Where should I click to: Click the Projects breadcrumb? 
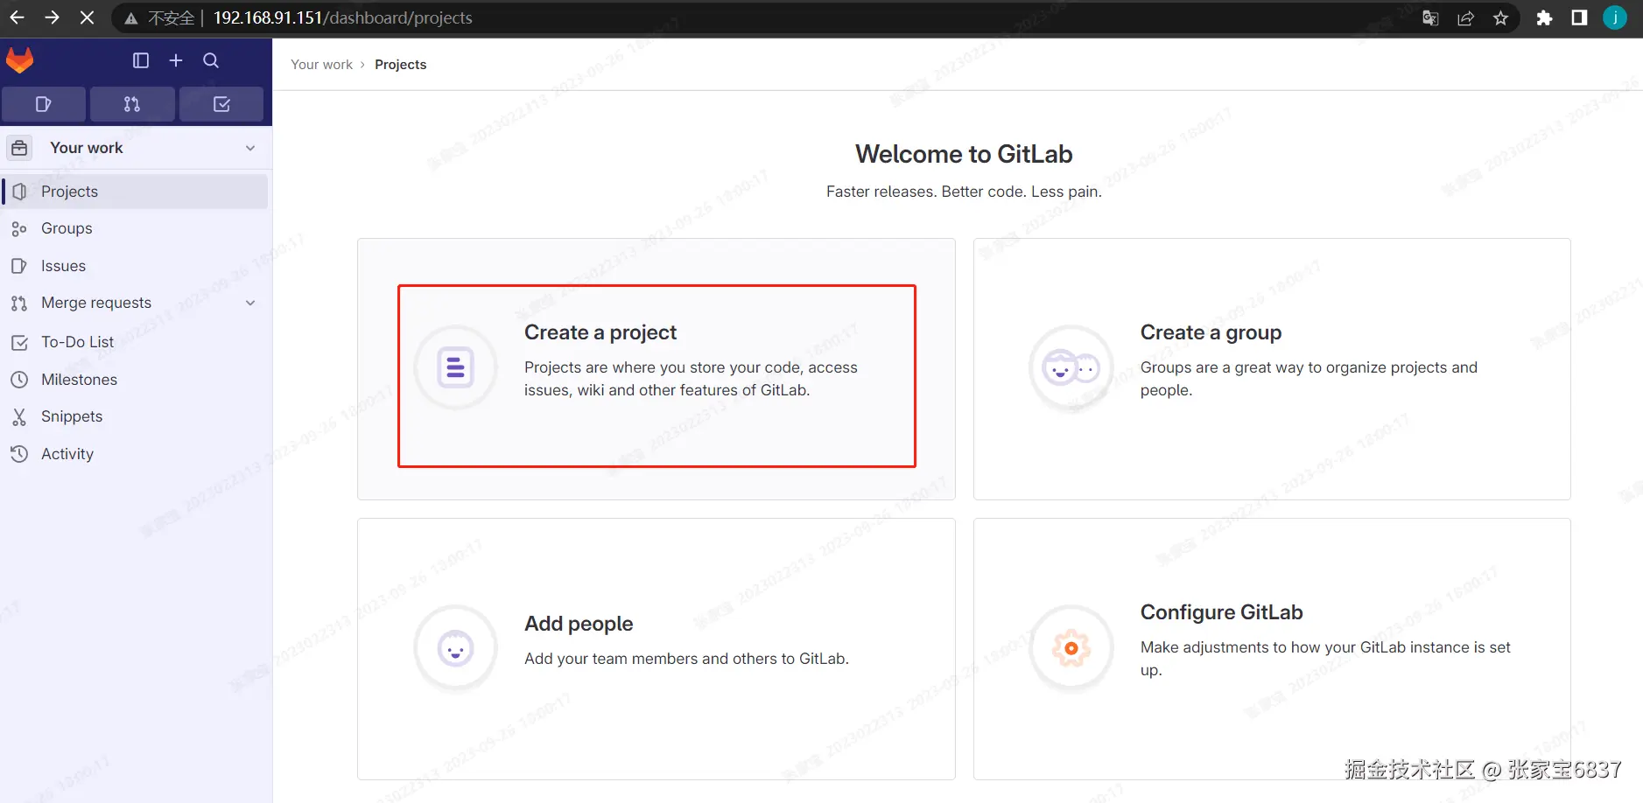point(400,65)
